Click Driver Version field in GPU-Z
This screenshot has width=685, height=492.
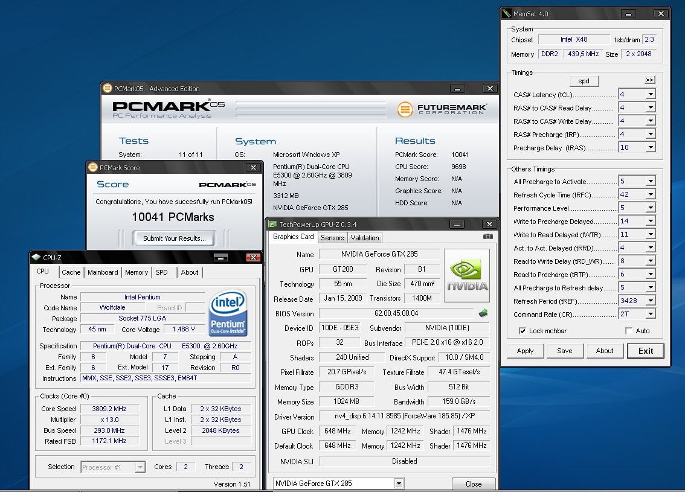[405, 416]
